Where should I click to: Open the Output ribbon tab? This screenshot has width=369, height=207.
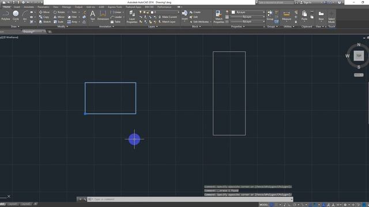pyautogui.click(x=78, y=7)
